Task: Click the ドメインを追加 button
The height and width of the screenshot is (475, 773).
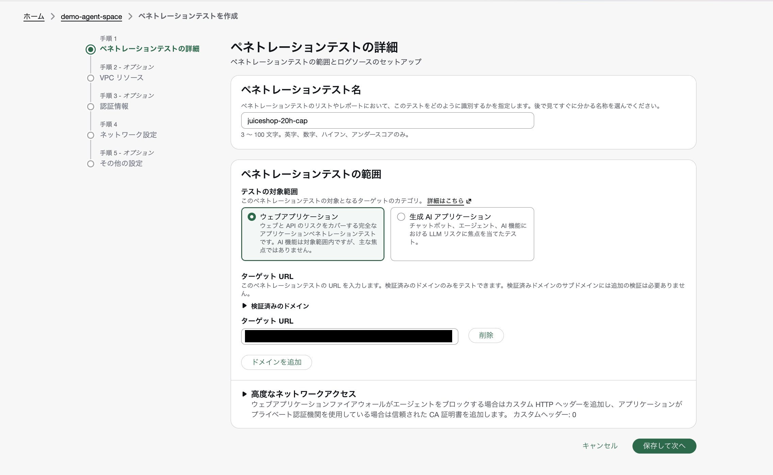Action: point(276,362)
